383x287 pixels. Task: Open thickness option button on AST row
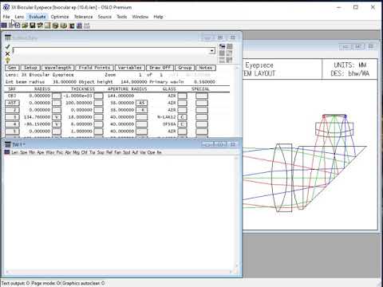tap(98, 103)
